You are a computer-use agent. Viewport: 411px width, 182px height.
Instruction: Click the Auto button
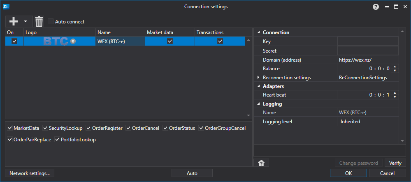192,173
